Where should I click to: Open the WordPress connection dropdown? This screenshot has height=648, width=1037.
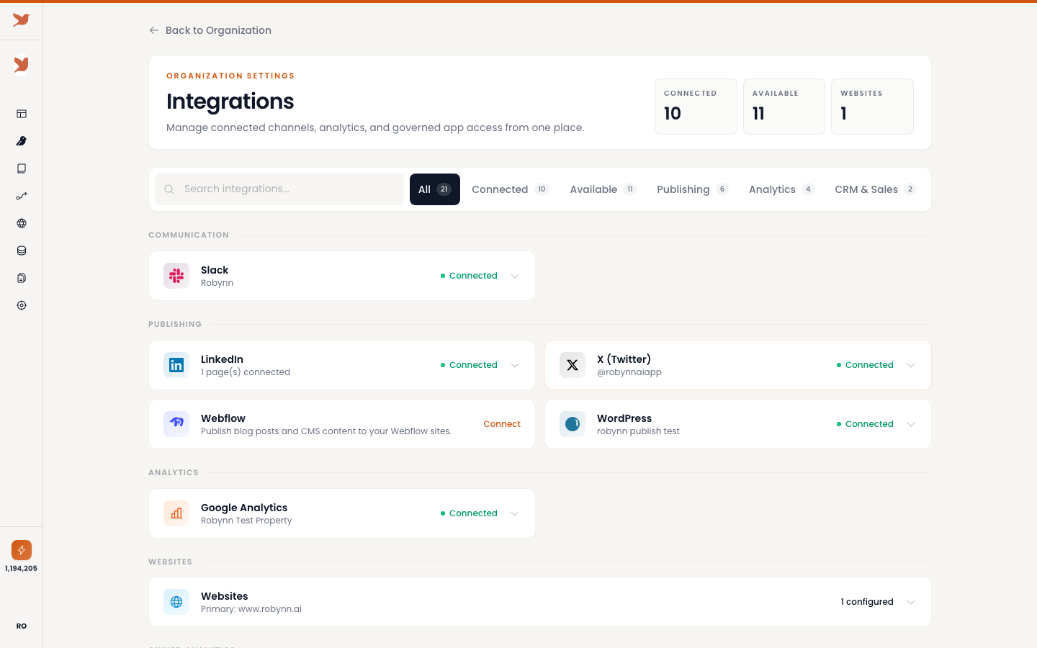[x=911, y=424]
